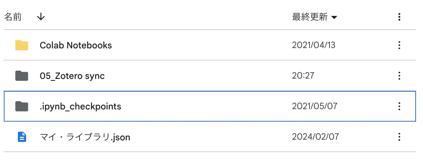Select the 05_Zotero sync folder name
423x161 pixels.
click(x=72, y=76)
